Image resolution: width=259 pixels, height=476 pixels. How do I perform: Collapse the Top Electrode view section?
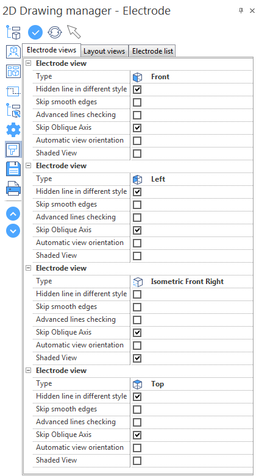point(28,371)
